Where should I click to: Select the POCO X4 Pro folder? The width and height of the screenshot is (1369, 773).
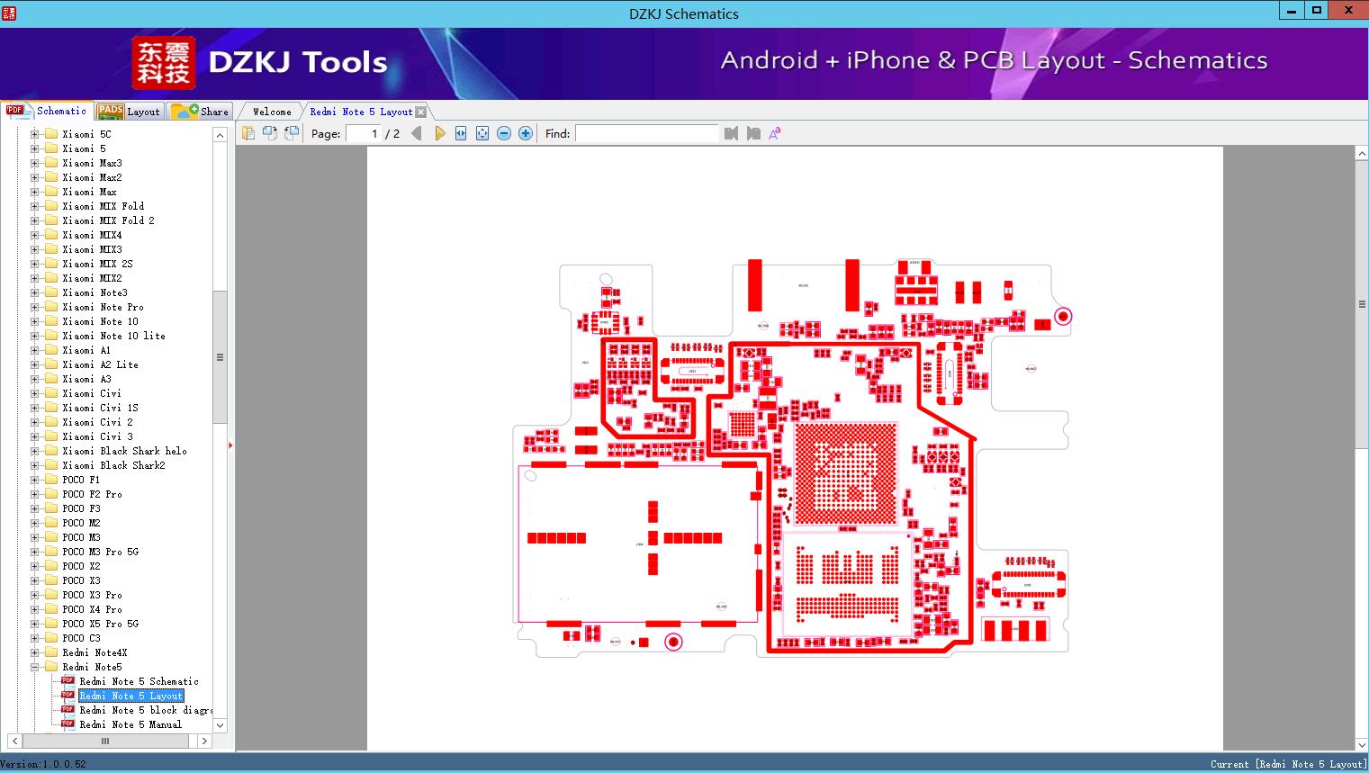click(x=92, y=609)
